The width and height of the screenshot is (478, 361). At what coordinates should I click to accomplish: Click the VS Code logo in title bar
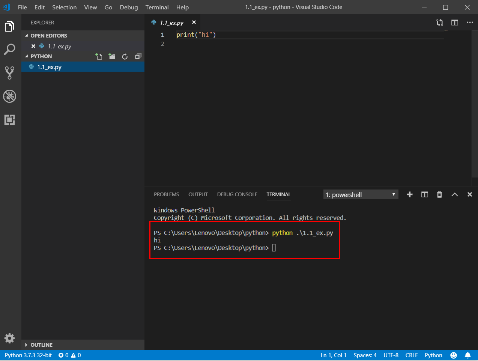6,7
